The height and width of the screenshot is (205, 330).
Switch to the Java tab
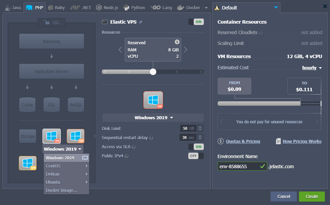(x=13, y=8)
